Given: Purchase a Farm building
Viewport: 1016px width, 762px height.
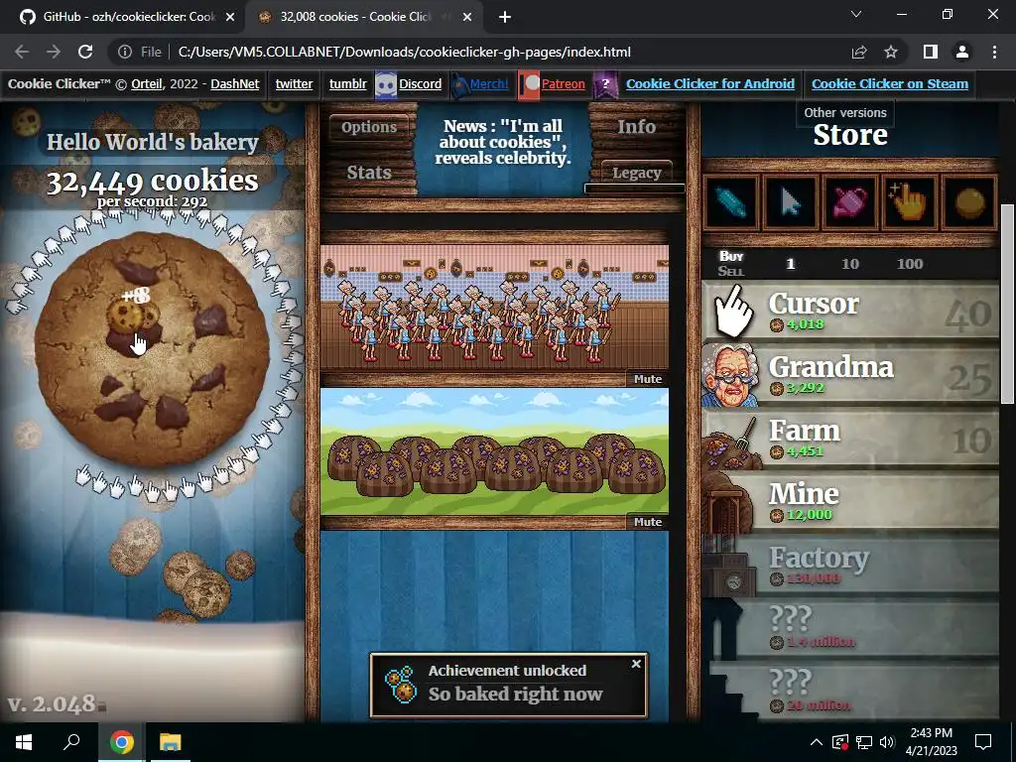Looking at the screenshot, I should click(x=850, y=439).
